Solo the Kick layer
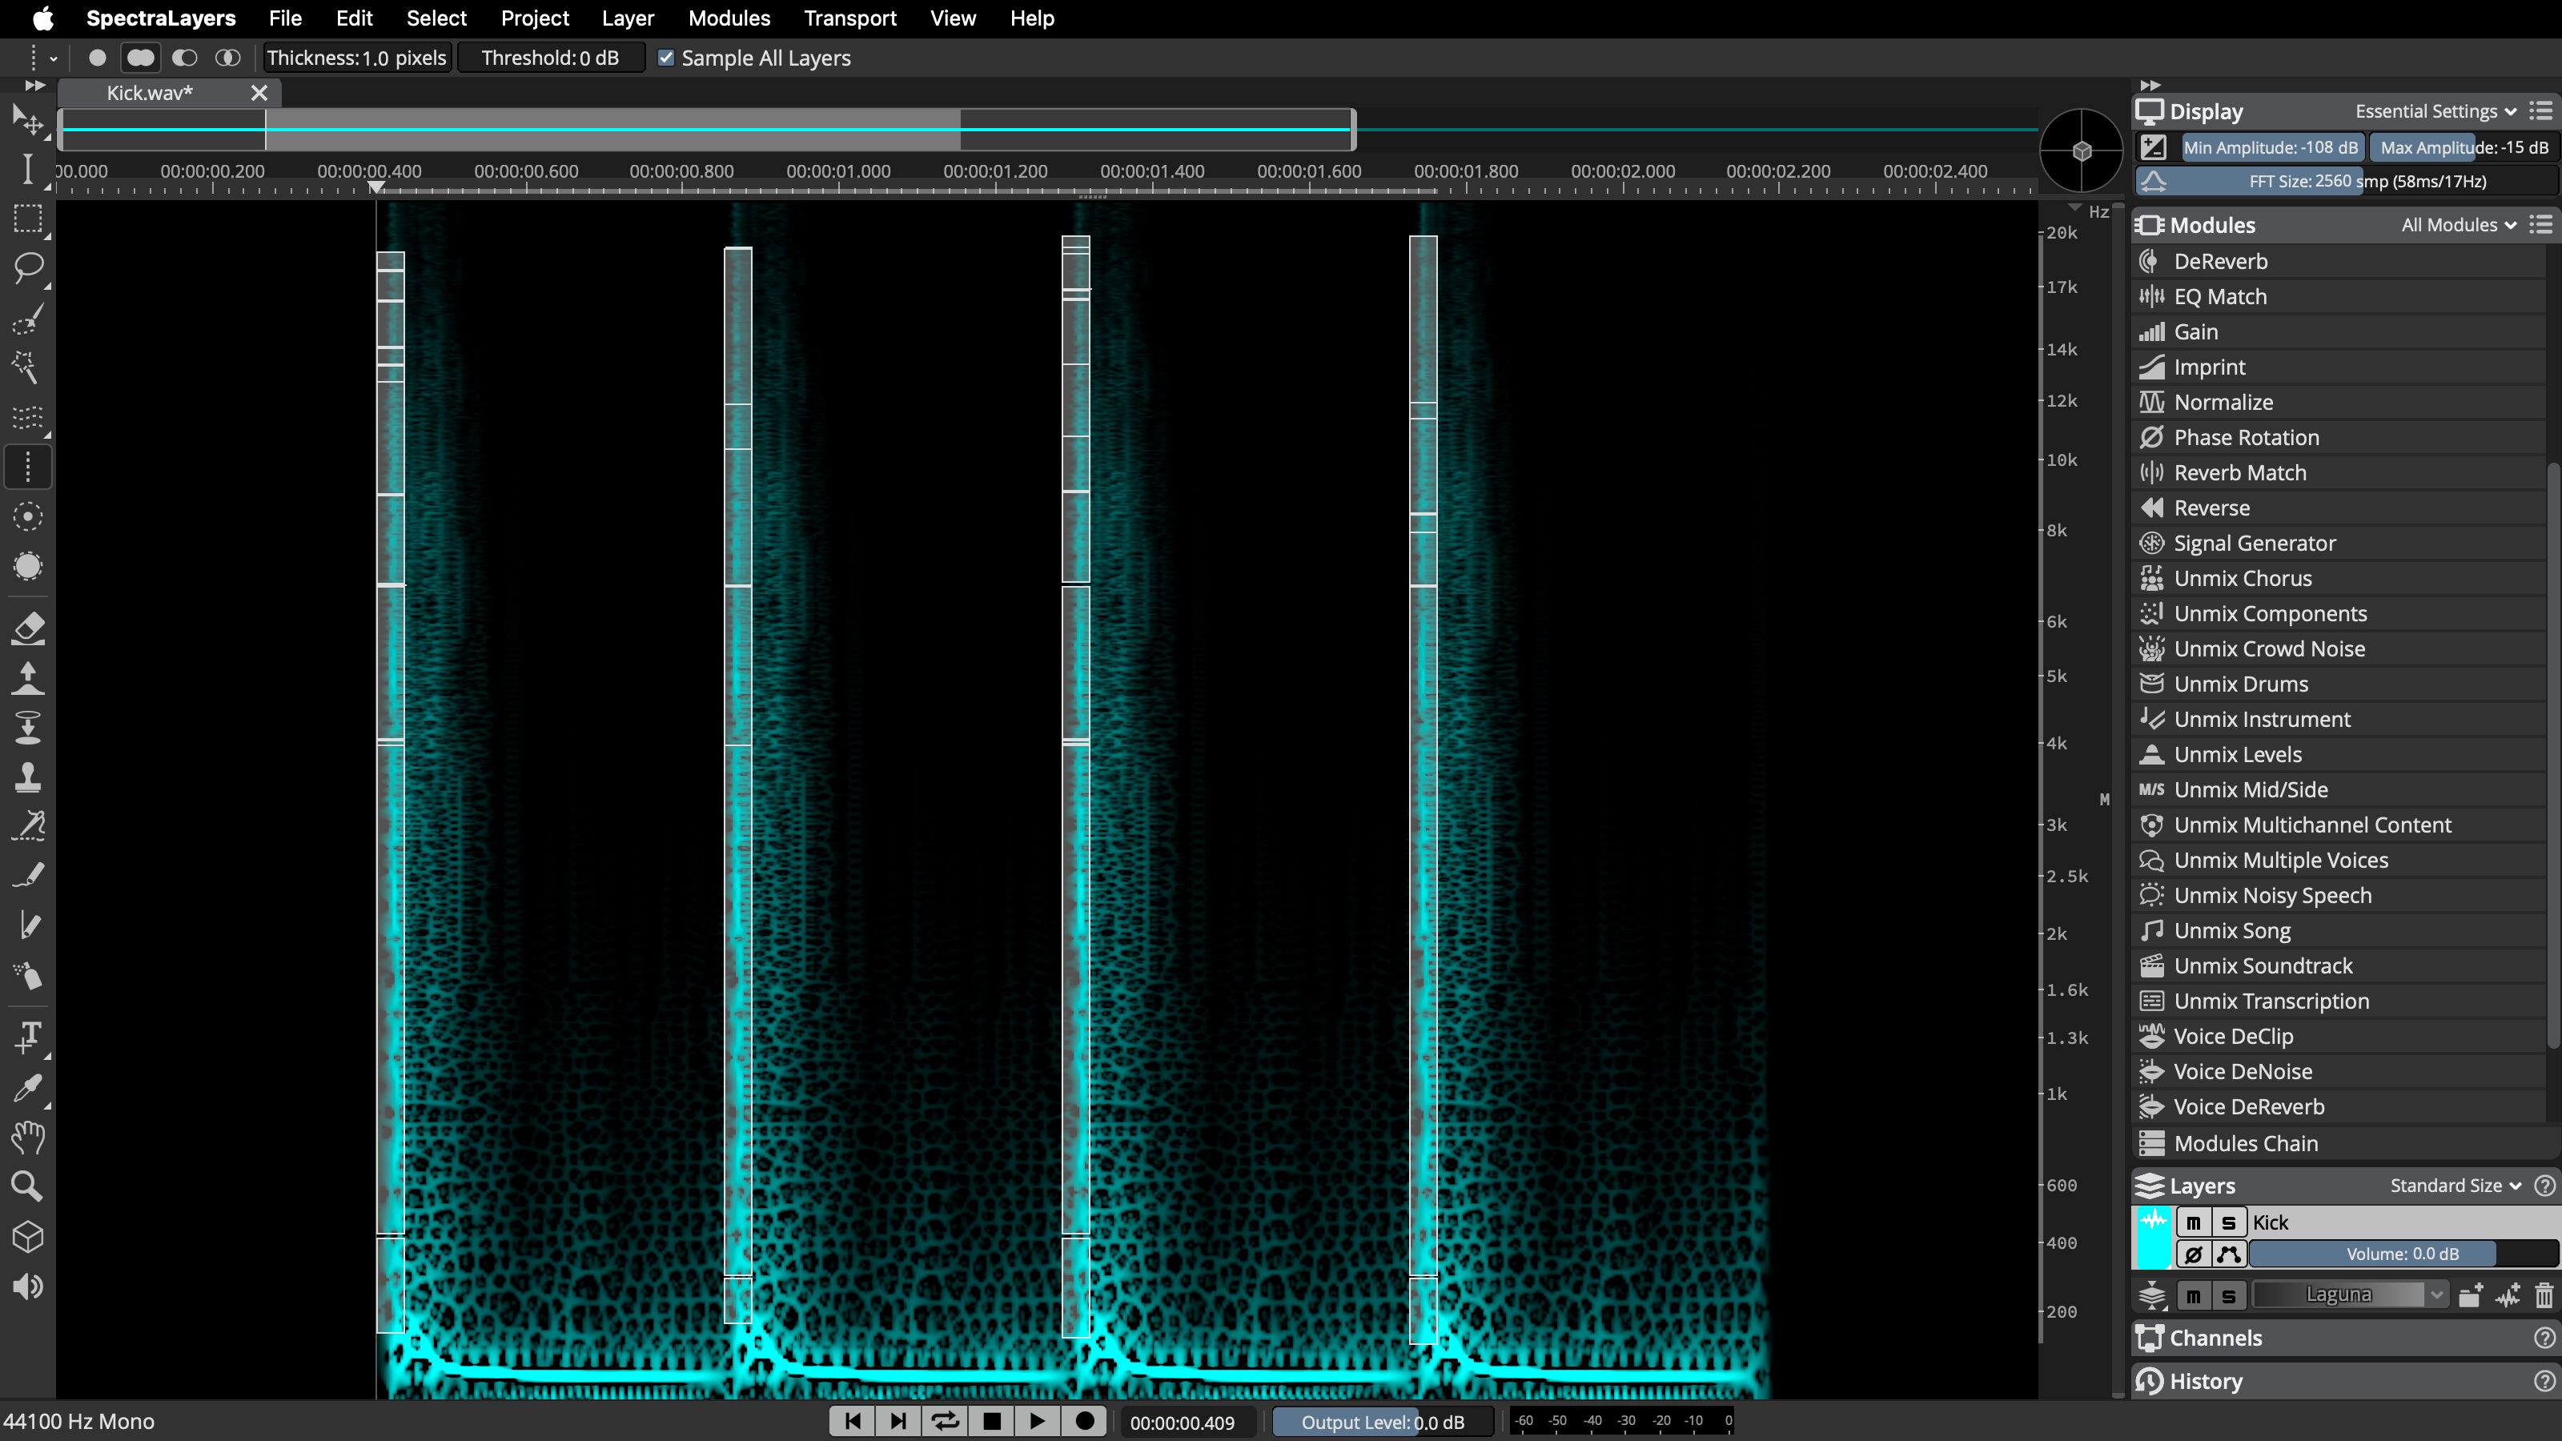The width and height of the screenshot is (2562, 1441). click(2228, 1222)
